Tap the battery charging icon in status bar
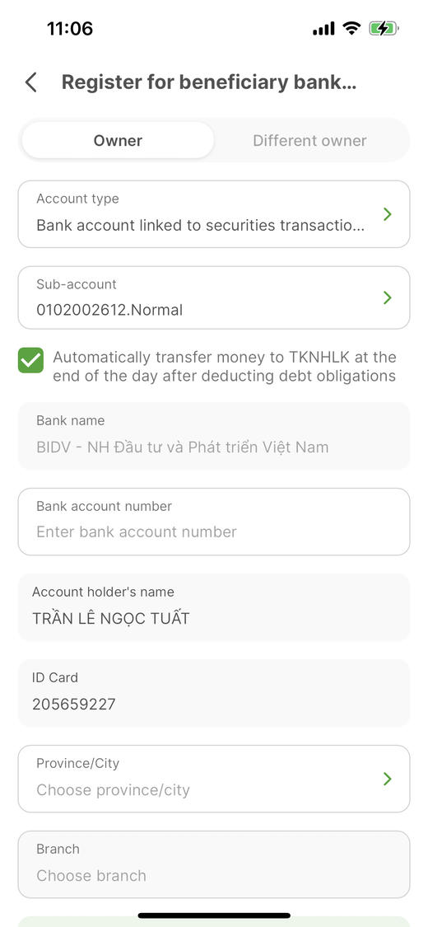428x927 pixels. tap(384, 28)
